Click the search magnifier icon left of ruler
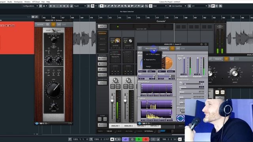253x142 pixels. pos(36,17)
